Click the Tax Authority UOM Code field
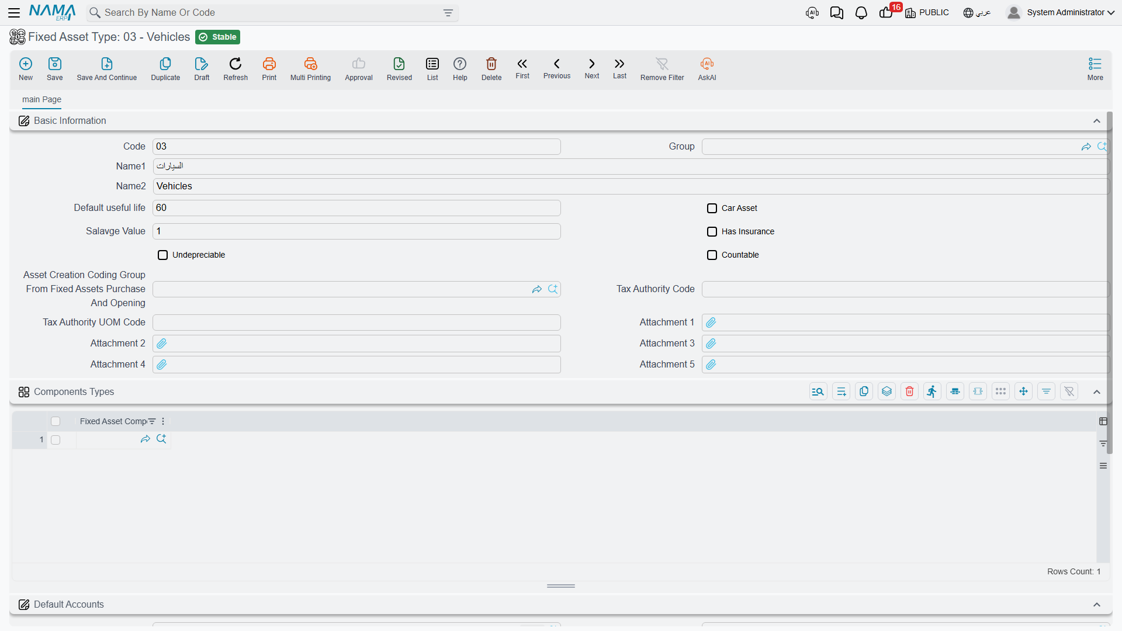This screenshot has height=631, width=1122. tap(356, 323)
